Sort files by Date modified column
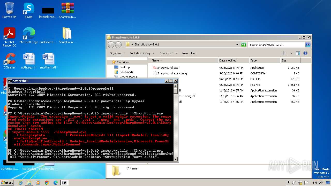Viewport: 331px width, 186px height. pos(234,60)
